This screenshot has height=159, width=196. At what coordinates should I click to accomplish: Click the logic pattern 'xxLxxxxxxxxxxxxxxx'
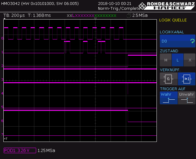click(92, 16)
